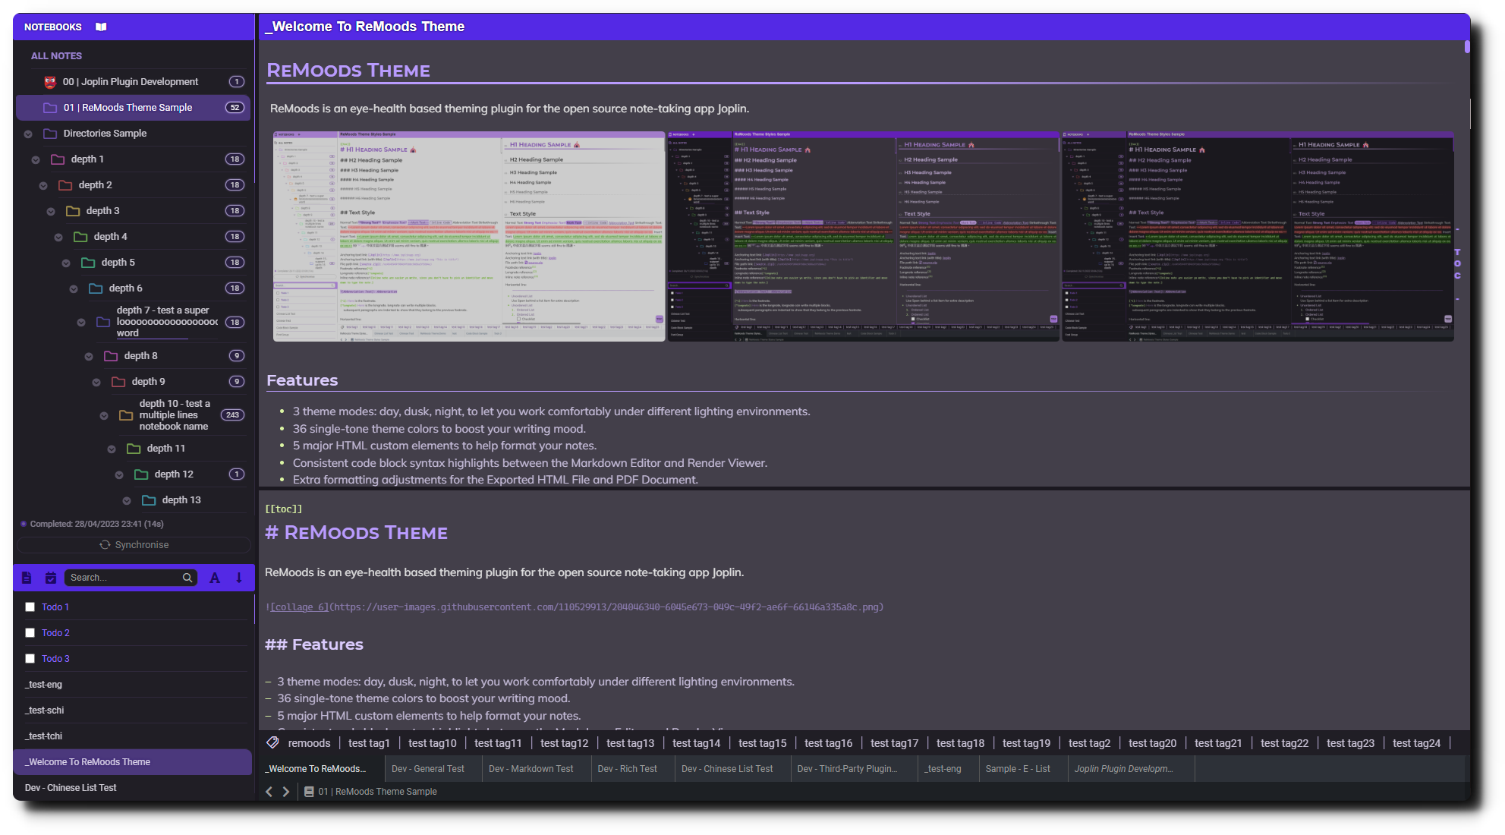
Task: Click the sort by title 'A' icon
Action: [x=215, y=578]
